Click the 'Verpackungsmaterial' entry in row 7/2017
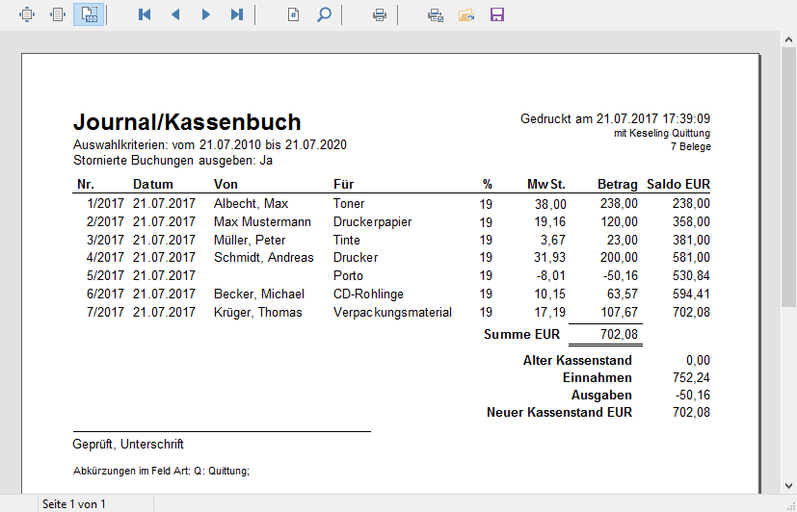This screenshot has width=797, height=512. click(x=392, y=313)
